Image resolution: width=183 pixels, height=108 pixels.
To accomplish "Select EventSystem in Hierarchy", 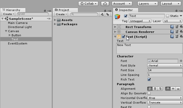I will click(x=18, y=43).
